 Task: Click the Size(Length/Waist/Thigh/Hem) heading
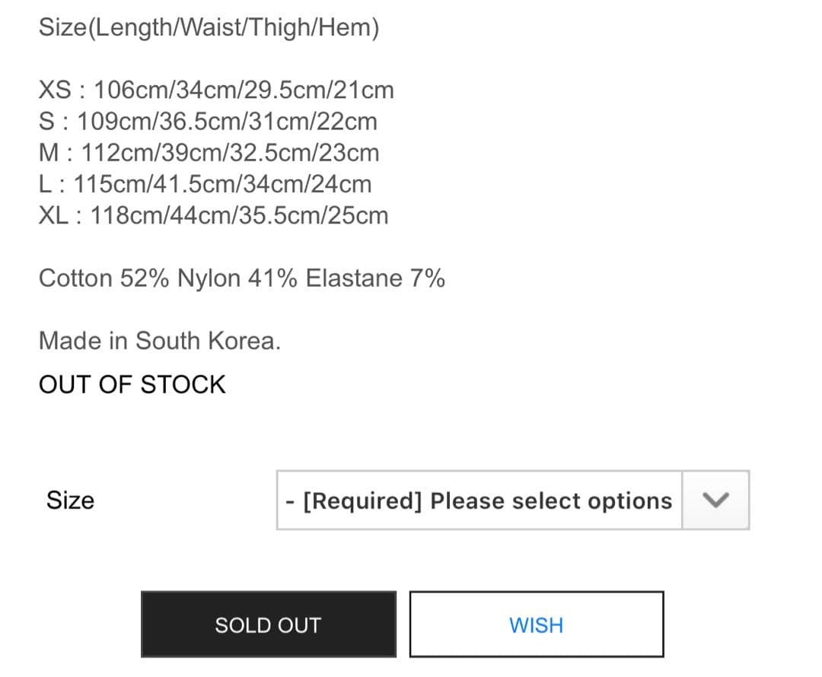(209, 28)
